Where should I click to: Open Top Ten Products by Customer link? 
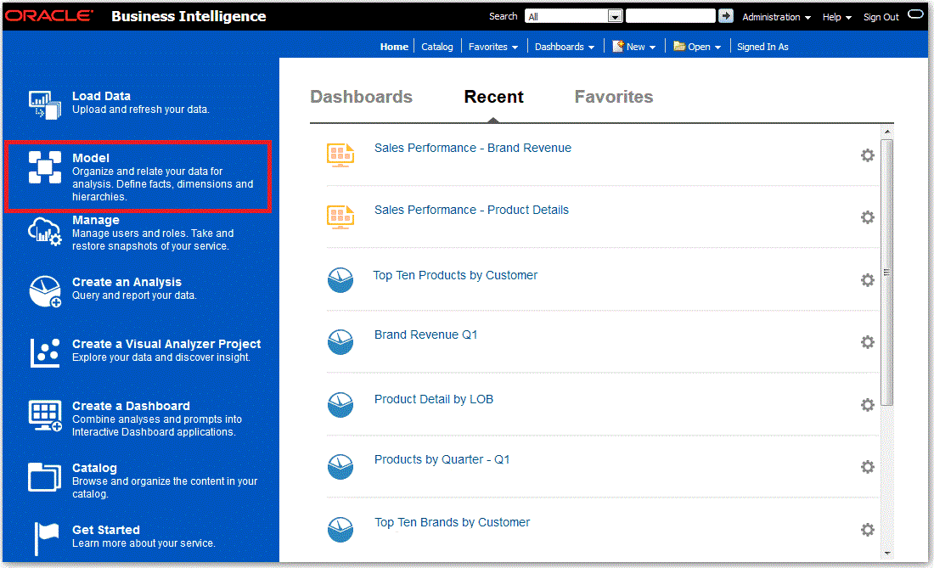(455, 276)
